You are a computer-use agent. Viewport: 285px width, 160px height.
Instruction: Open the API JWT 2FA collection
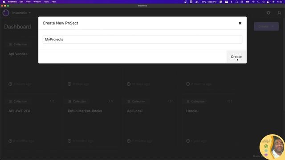pos(20,111)
